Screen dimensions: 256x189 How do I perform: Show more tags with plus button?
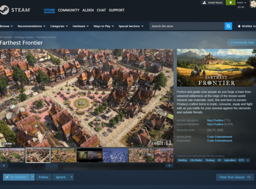(248, 160)
